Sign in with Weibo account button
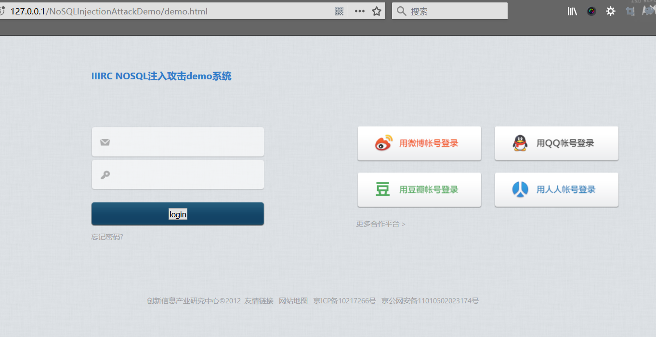The width and height of the screenshot is (656, 337). click(419, 143)
